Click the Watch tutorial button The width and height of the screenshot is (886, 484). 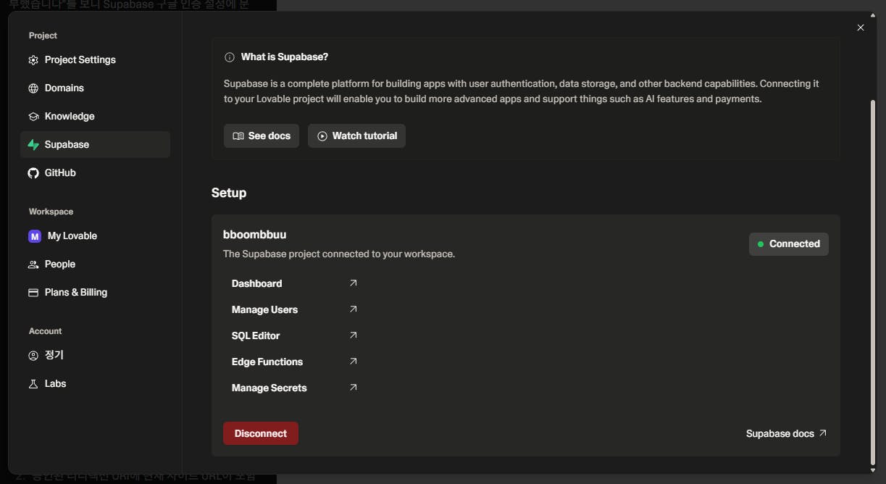(356, 136)
